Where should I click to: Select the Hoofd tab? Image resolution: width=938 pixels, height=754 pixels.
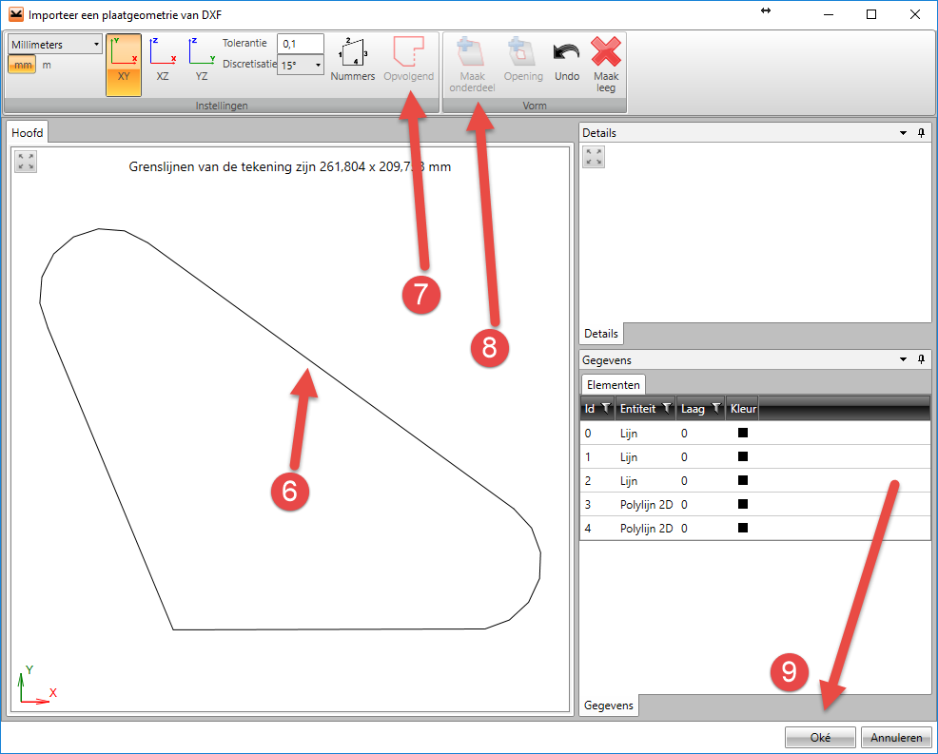tap(28, 133)
